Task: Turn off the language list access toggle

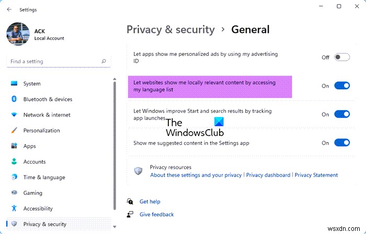Action: pyautogui.click(x=342, y=86)
